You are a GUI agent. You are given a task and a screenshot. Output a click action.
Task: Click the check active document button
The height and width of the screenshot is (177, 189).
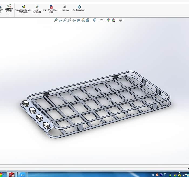(x=9, y=8)
